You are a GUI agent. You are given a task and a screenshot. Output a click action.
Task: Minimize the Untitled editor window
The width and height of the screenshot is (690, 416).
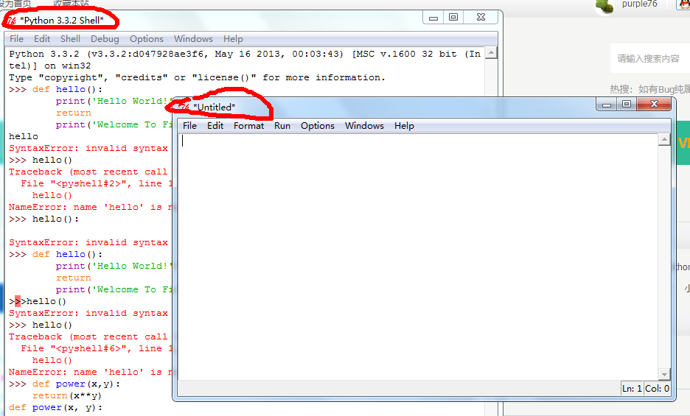tap(607, 105)
